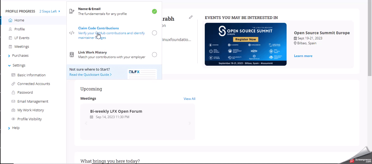Click the Password lock icon
This screenshot has width=372, height=164.
[x=13, y=93]
